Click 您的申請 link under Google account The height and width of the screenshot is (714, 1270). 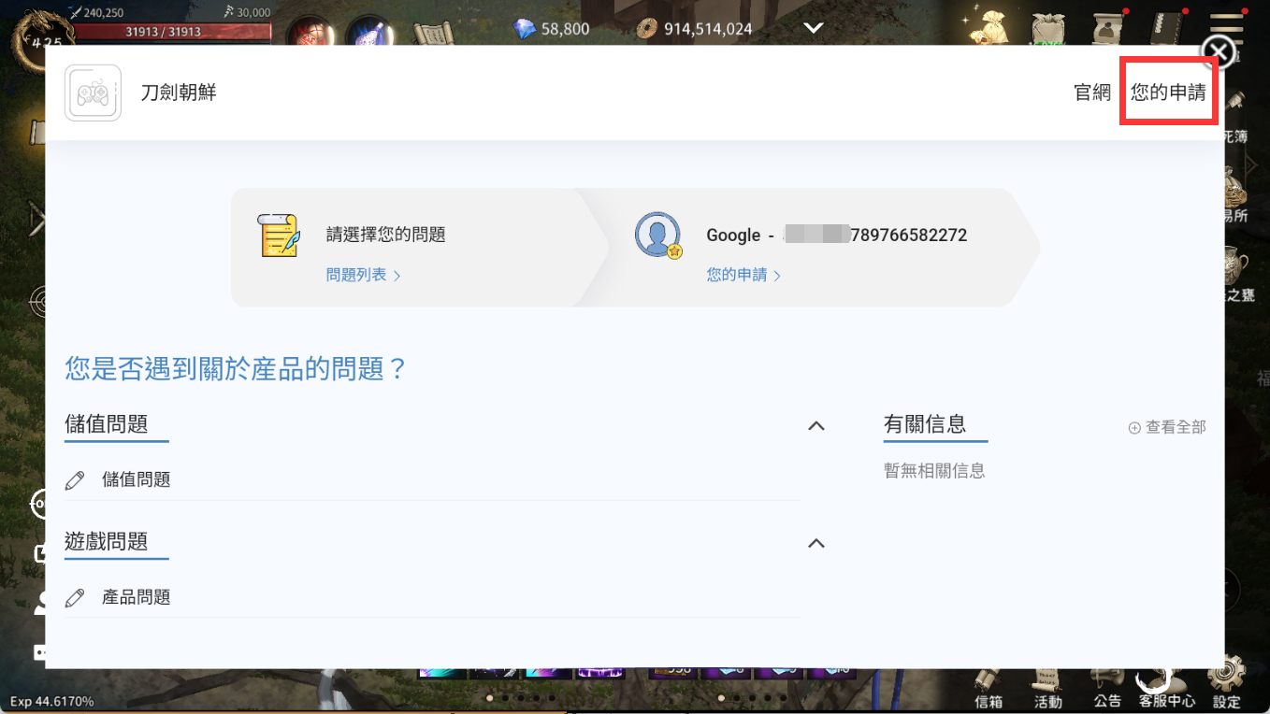743,275
